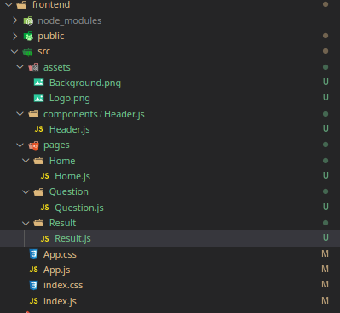Select the assets folder name
The height and width of the screenshot is (313, 340).
[57, 67]
